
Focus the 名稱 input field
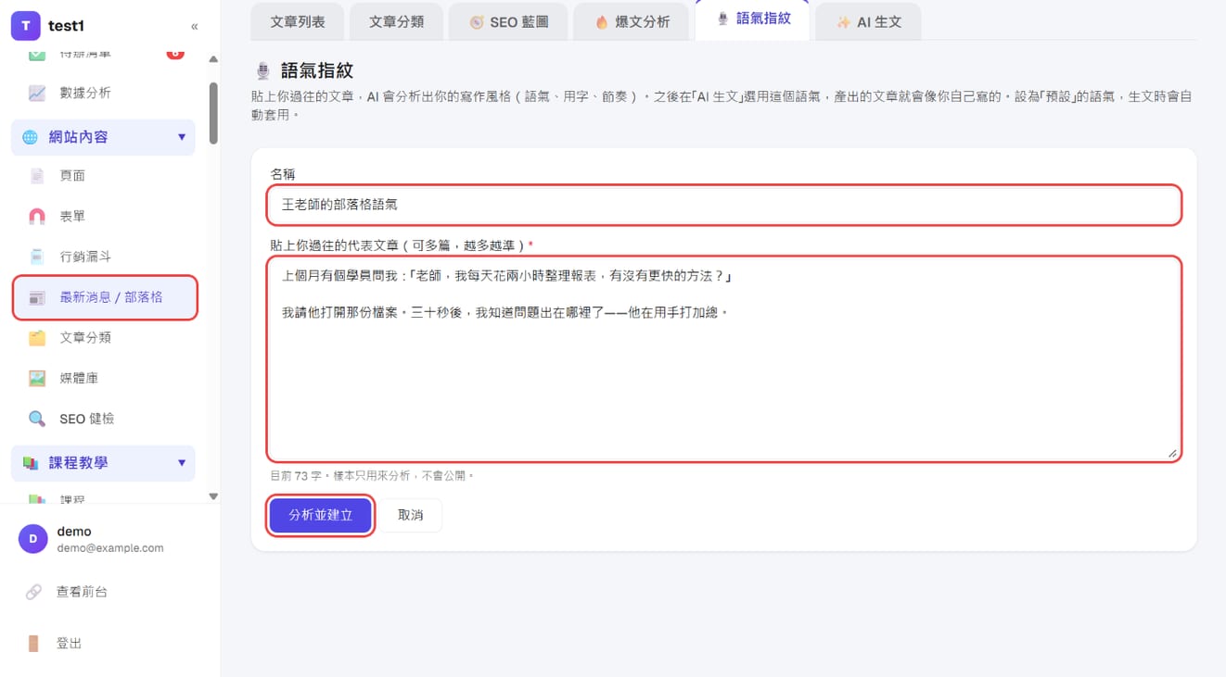click(724, 205)
